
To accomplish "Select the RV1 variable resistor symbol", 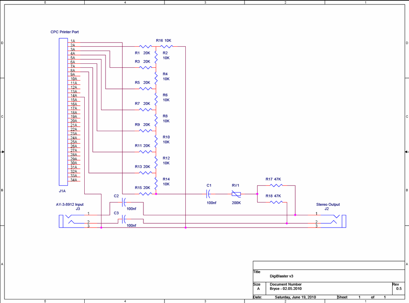I will coord(236,194).
